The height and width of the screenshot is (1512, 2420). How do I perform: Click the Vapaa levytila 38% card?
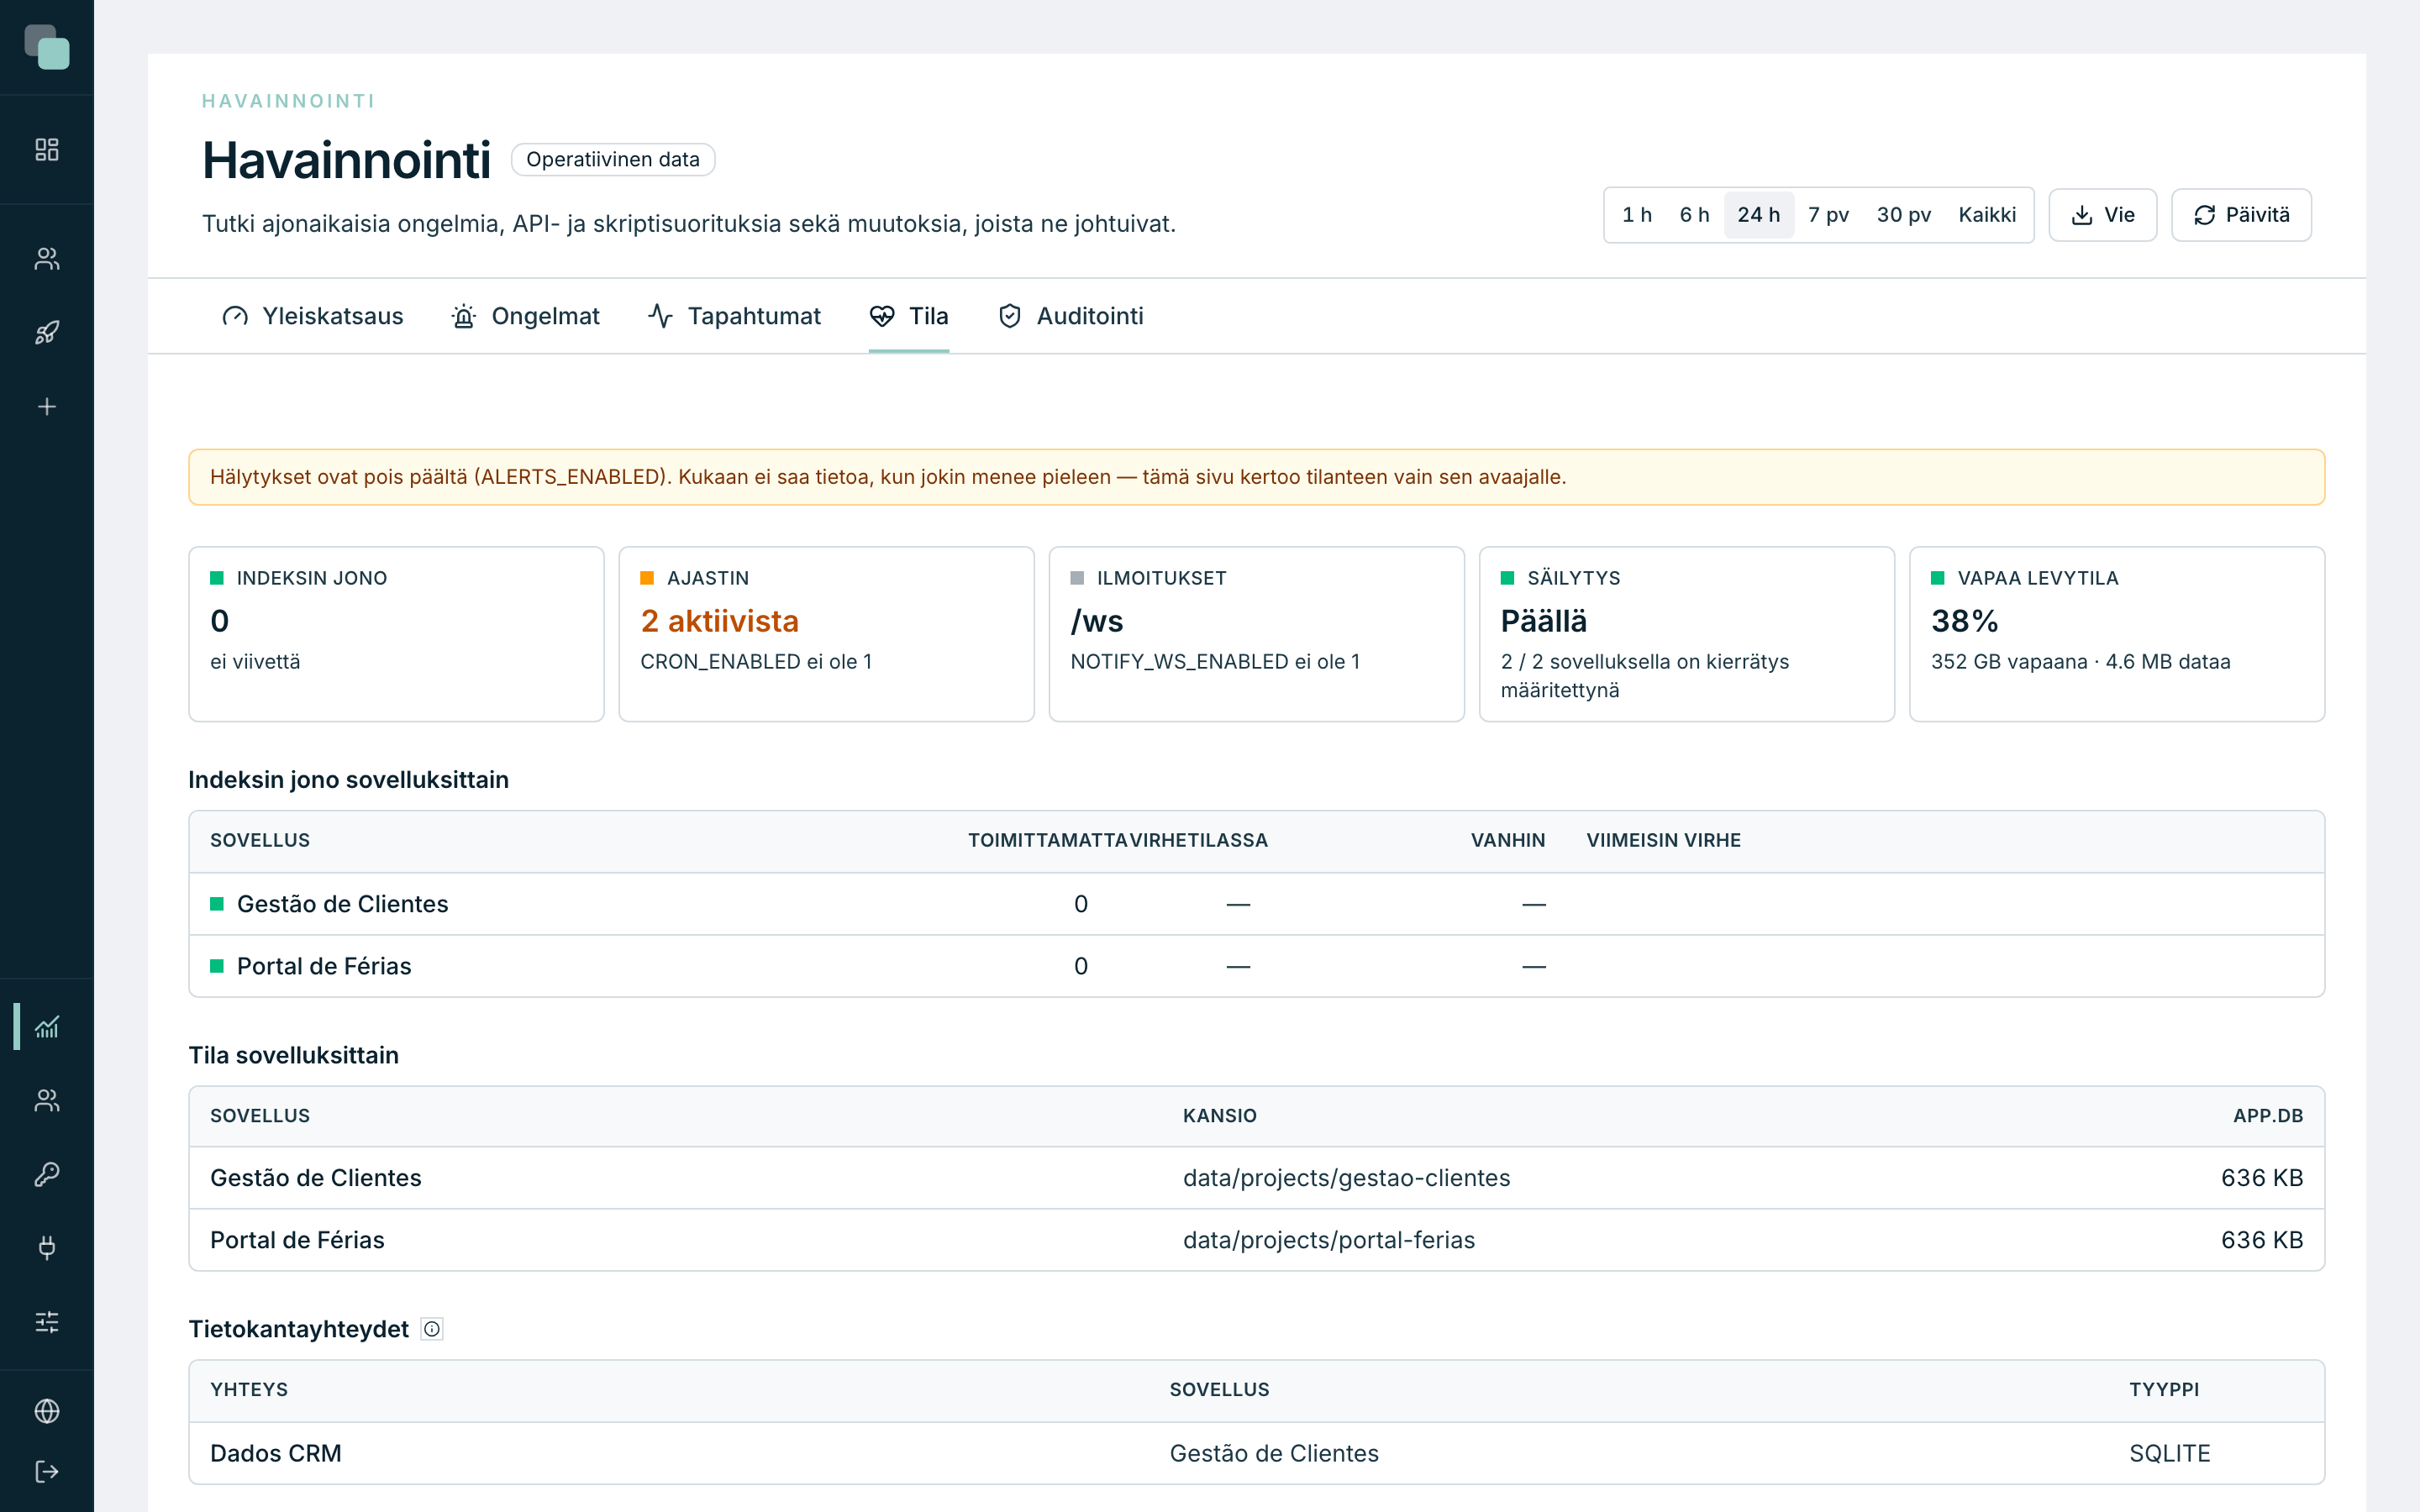coord(2116,634)
